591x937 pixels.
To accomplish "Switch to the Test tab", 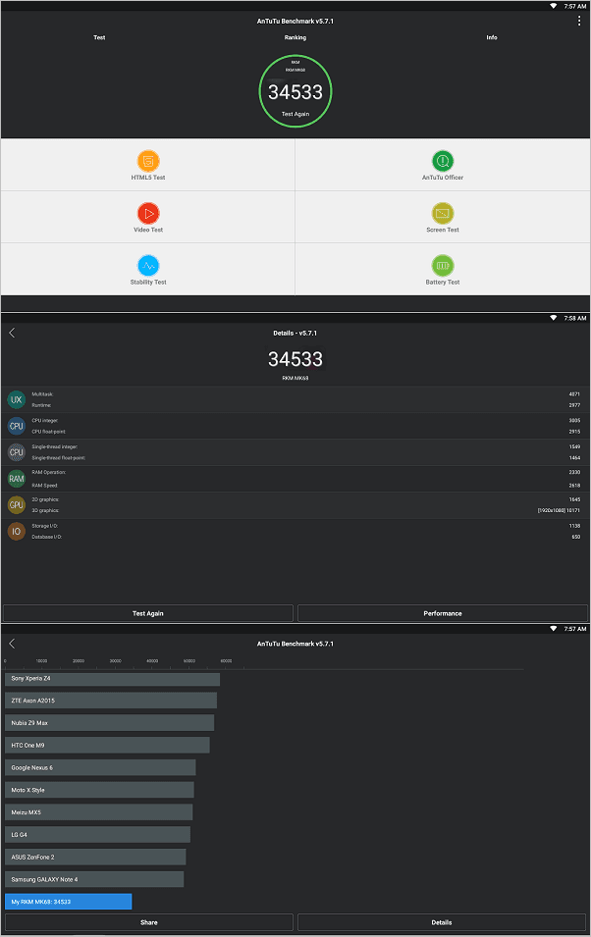I will [99, 37].
